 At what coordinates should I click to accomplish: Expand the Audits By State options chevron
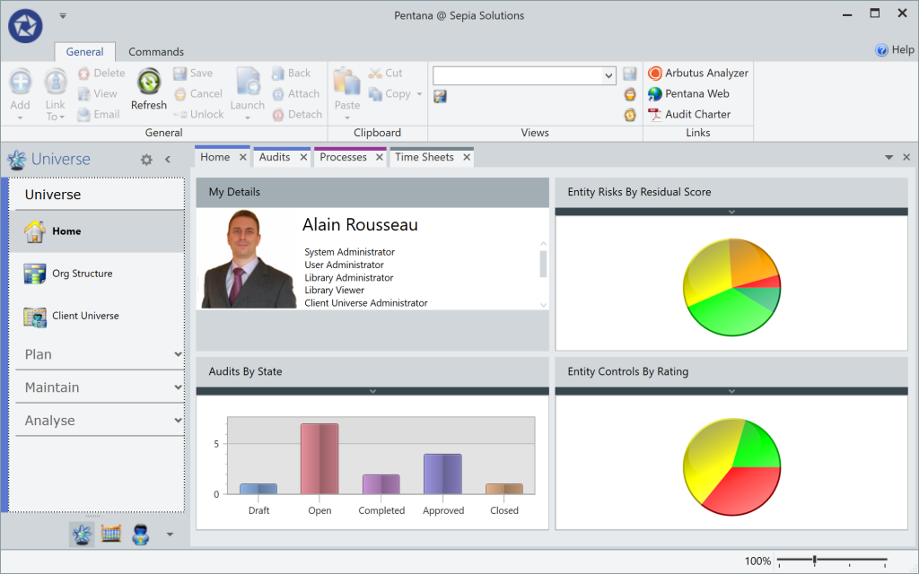point(372,391)
